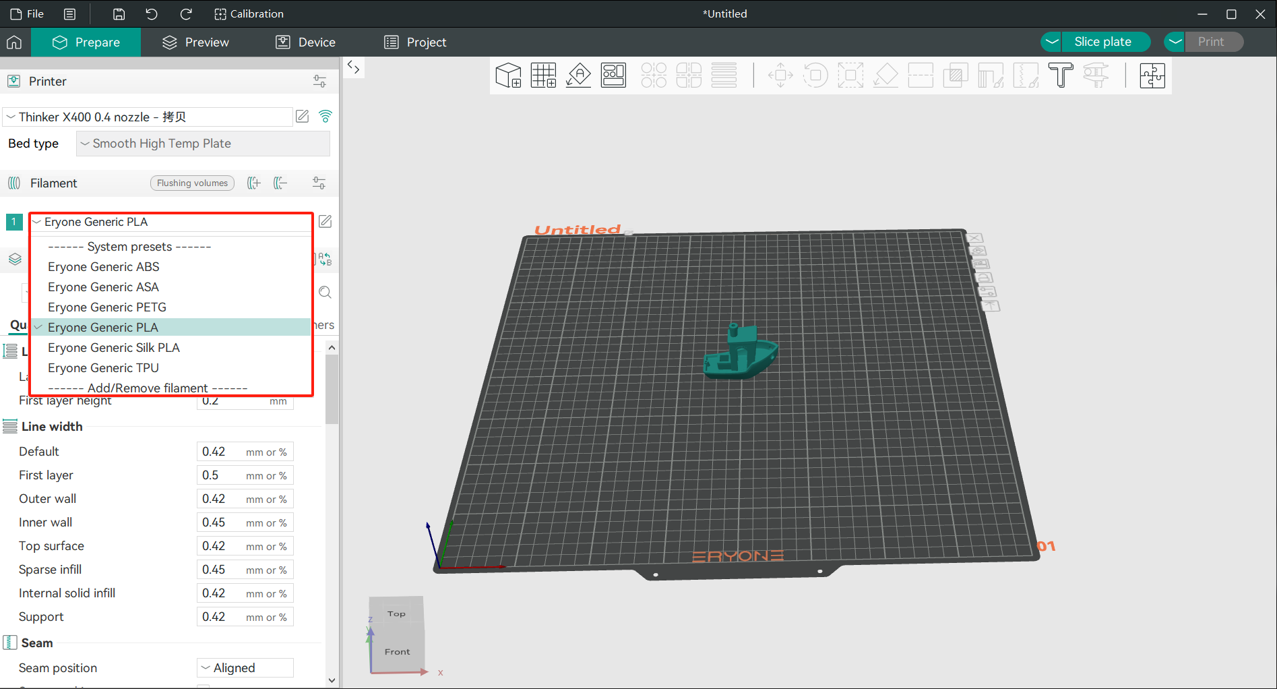Click the Flushing volumes button

192,183
